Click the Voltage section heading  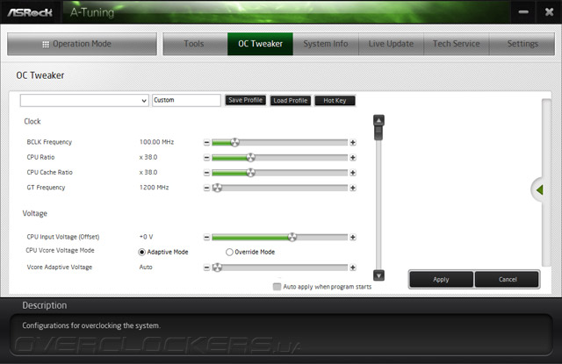click(35, 213)
